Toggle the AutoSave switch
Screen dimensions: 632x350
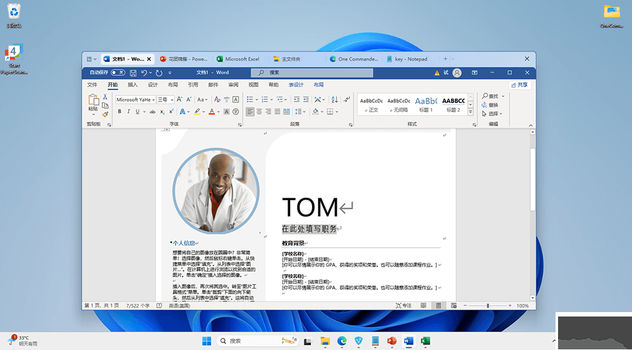pyautogui.click(x=118, y=73)
